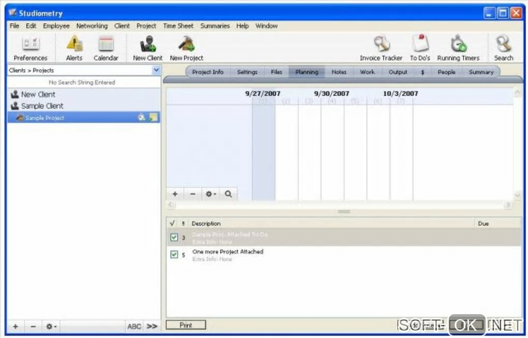Click the 9/30/2007 date header
The height and width of the screenshot is (338, 528).
(x=332, y=93)
